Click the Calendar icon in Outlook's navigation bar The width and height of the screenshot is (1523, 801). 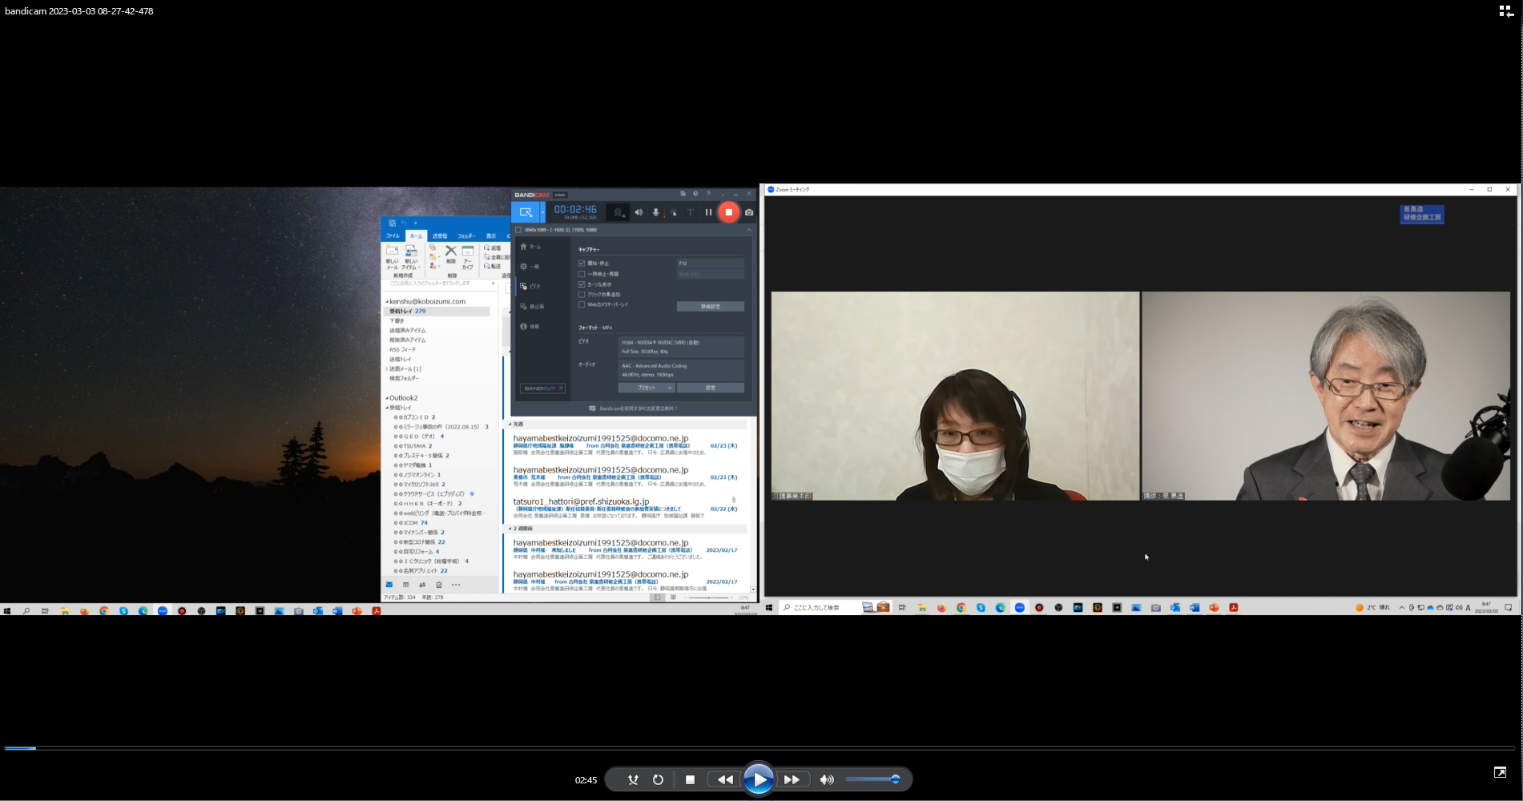click(x=405, y=585)
